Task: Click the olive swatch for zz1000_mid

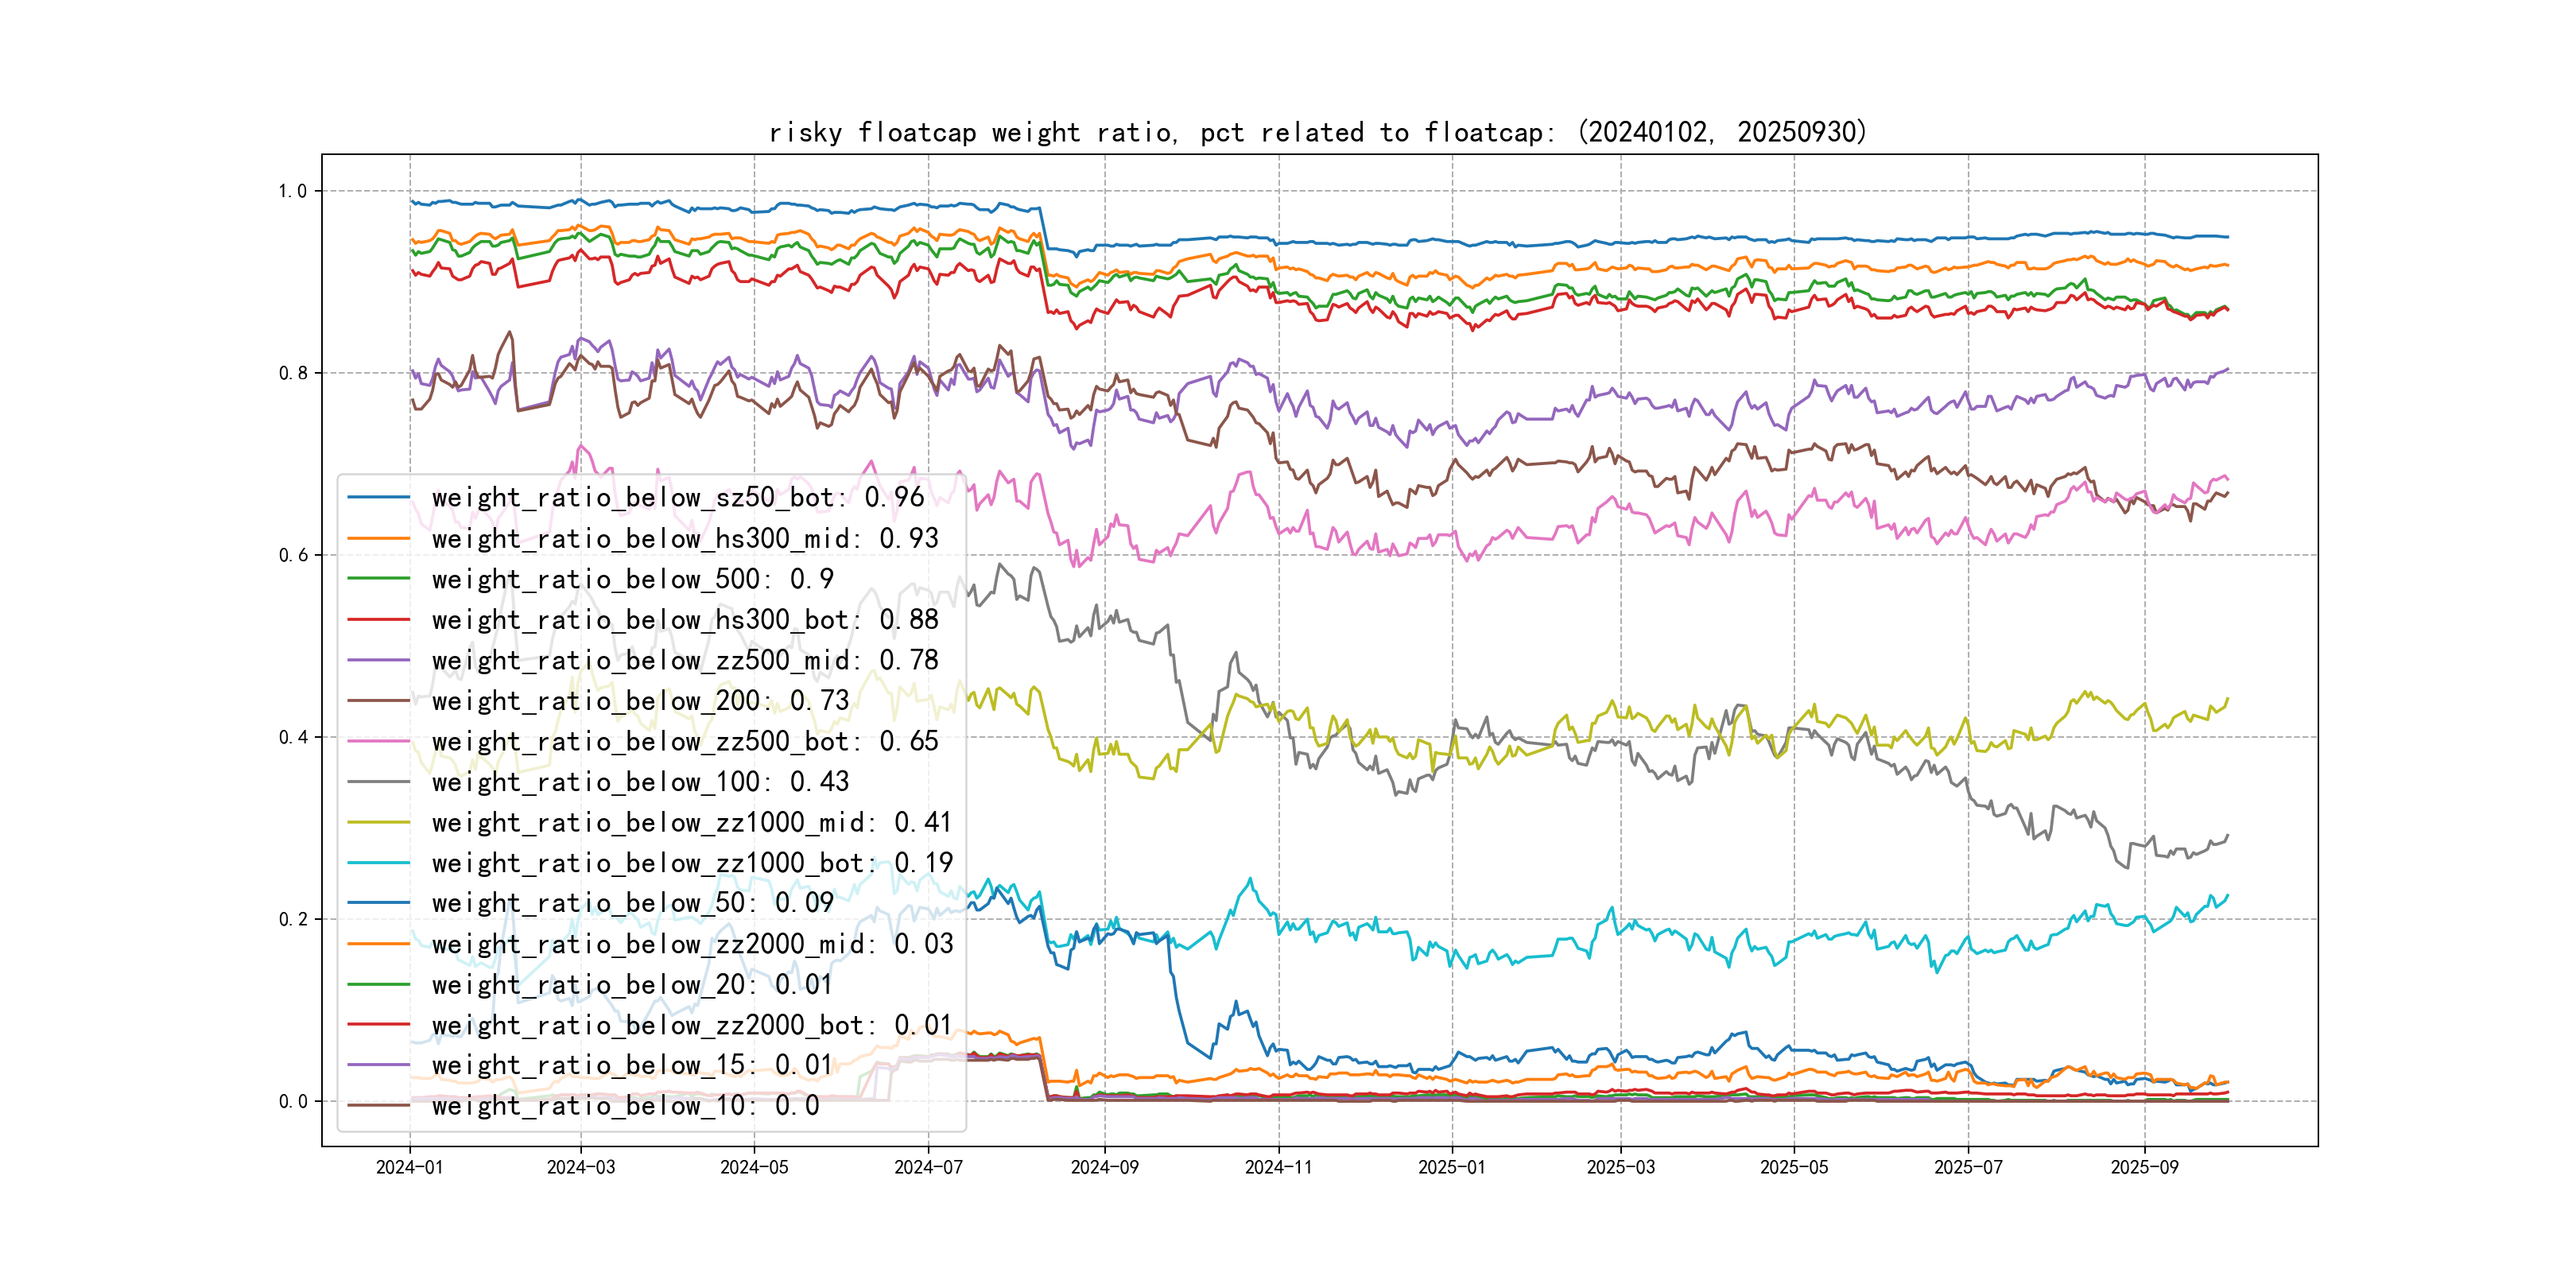Action: tap(378, 822)
